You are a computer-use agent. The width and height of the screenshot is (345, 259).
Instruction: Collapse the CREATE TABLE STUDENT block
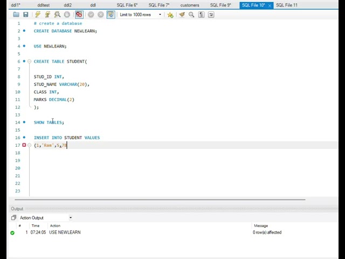[x=29, y=62]
